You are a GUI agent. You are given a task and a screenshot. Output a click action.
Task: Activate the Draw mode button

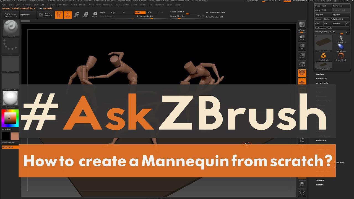68,15
